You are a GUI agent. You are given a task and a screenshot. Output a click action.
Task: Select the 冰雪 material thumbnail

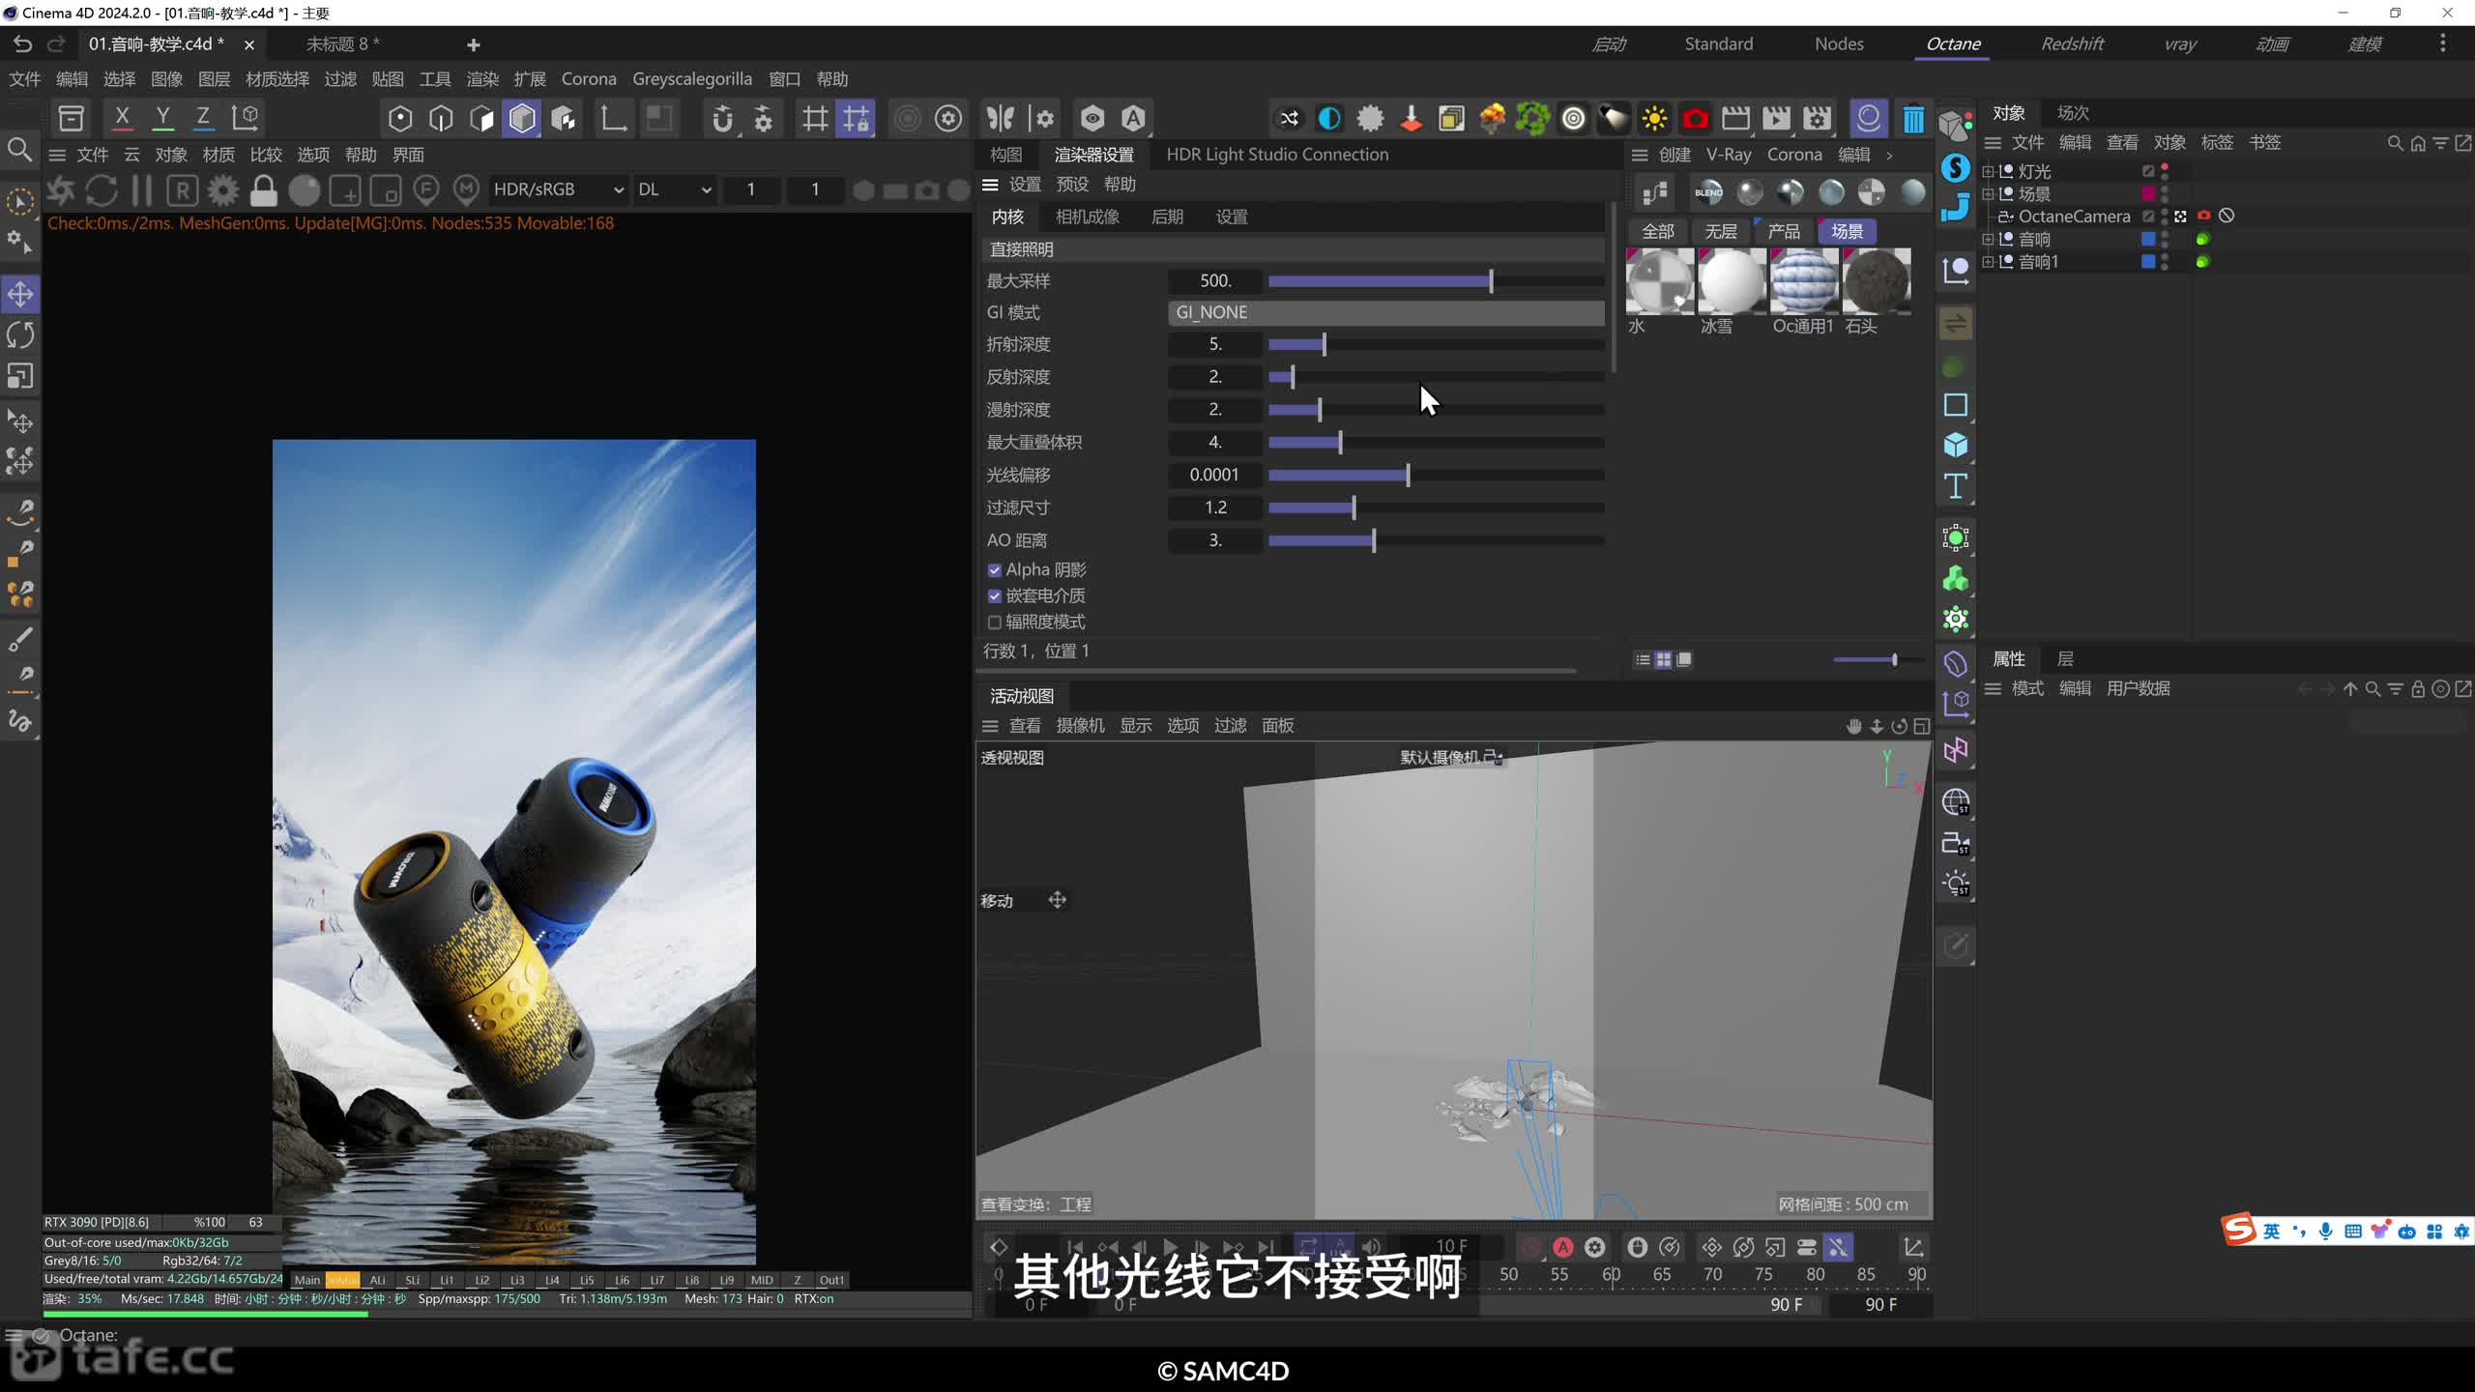1731,281
